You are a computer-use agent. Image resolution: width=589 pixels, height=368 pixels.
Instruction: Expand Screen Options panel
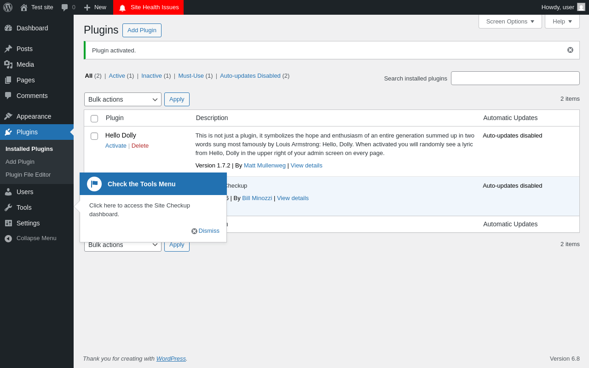[x=510, y=21]
